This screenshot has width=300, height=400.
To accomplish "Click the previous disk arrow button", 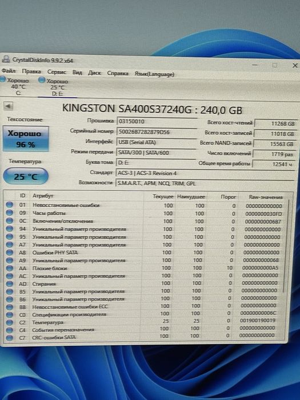I will pos(9,106).
